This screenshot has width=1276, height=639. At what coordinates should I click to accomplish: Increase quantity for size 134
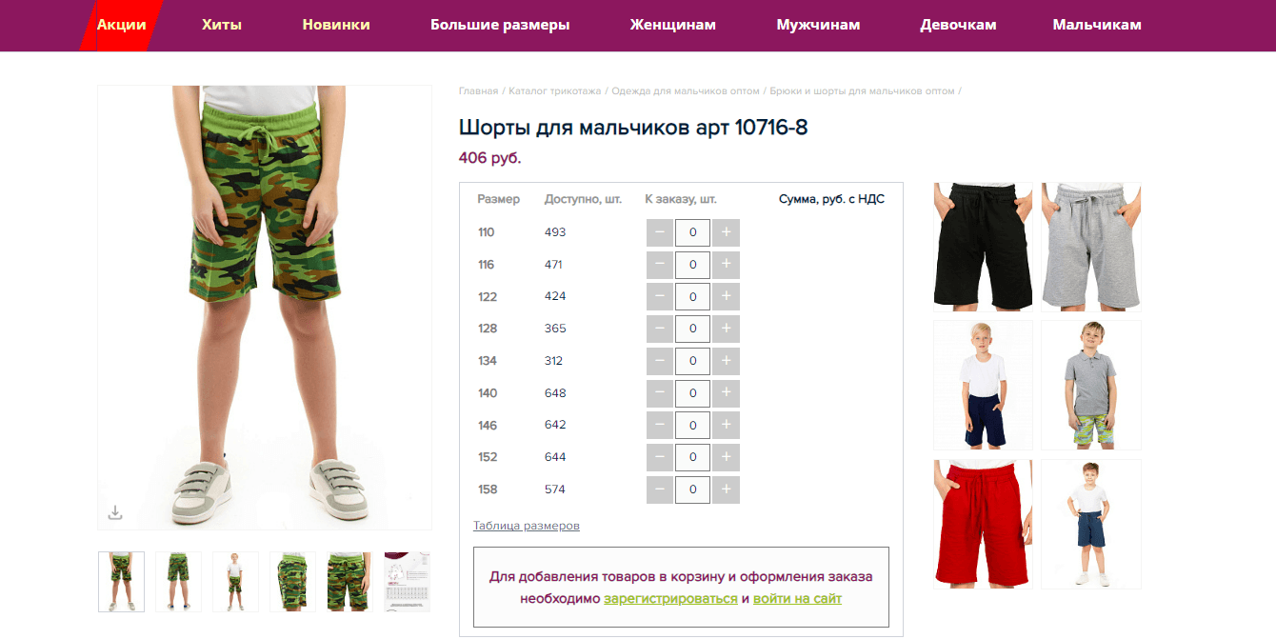click(726, 361)
